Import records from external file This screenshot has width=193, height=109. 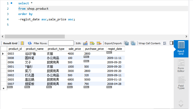(x=133, y=43)
